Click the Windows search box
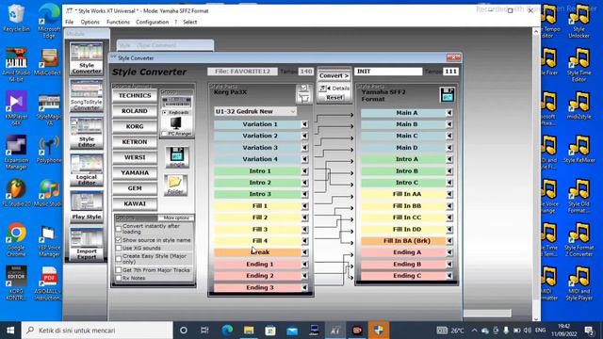The height and width of the screenshot is (339, 603). click(97, 331)
